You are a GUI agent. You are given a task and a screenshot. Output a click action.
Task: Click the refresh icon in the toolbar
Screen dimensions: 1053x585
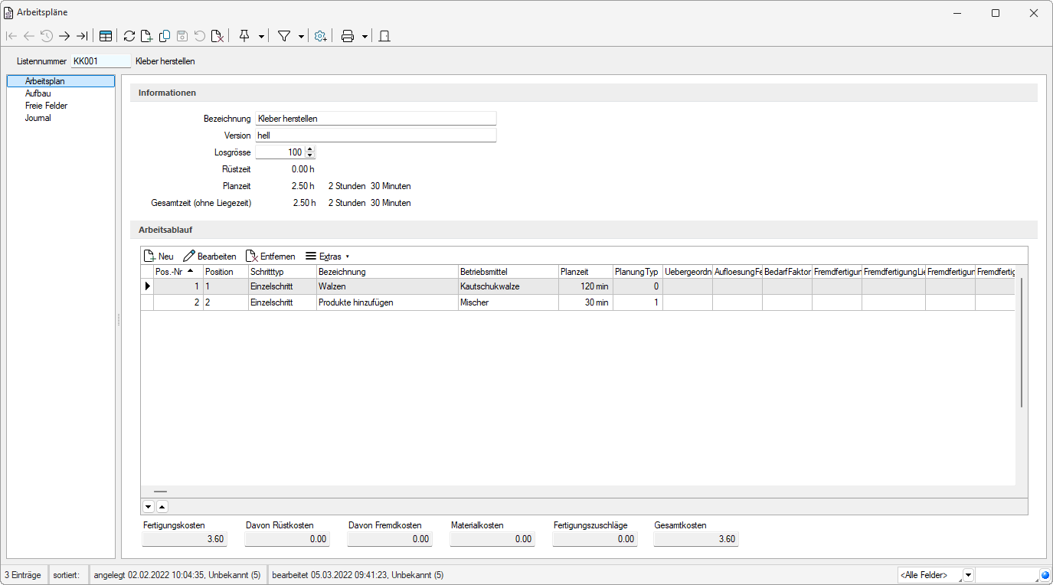[129, 36]
